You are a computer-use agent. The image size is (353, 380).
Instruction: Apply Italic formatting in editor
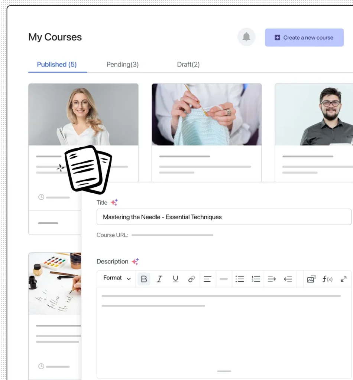(x=160, y=279)
